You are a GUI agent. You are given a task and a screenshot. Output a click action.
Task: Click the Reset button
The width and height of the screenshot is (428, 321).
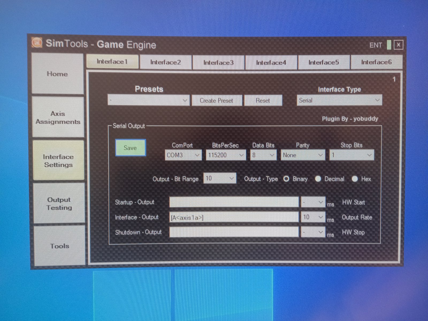[x=263, y=100]
